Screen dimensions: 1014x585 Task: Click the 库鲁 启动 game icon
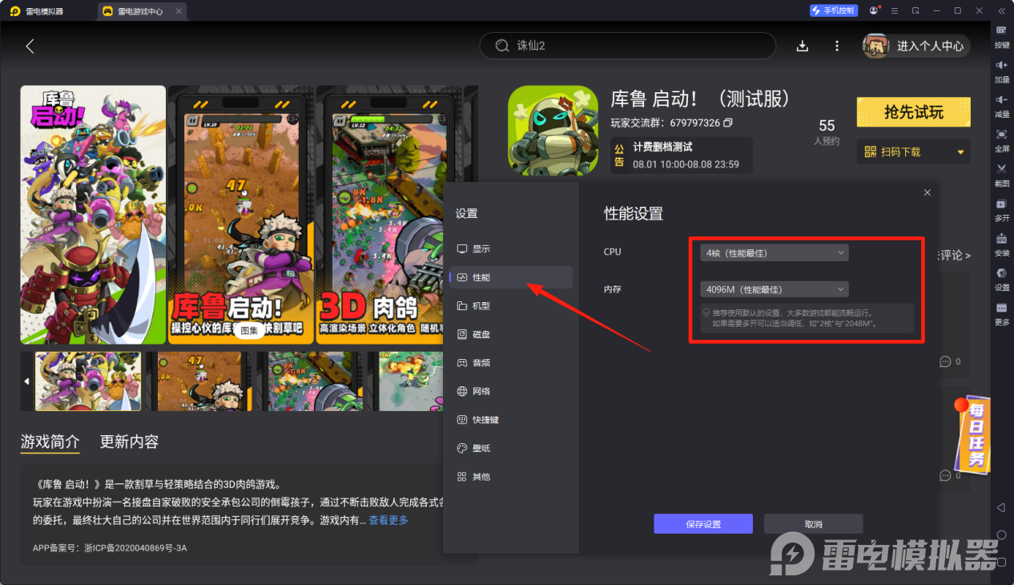553,131
